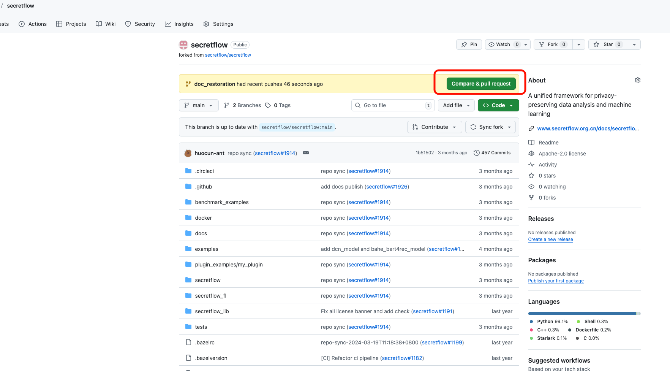This screenshot has height=371, width=670.
Task: Open commit hash 1b51502
Action: 425,153
